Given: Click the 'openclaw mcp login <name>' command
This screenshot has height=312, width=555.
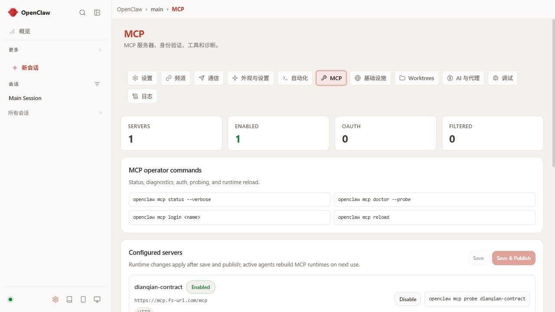Looking at the screenshot, I should (229, 217).
